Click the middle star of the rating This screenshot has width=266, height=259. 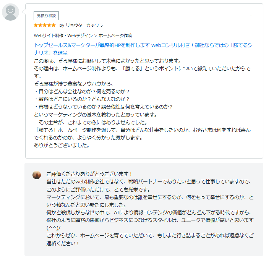(x=45, y=26)
